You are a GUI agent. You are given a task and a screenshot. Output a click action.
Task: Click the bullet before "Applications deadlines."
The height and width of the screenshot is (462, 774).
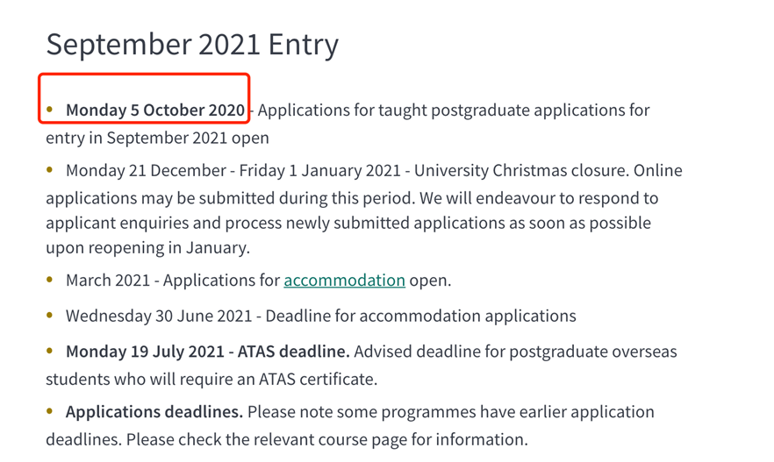pyautogui.click(x=50, y=411)
